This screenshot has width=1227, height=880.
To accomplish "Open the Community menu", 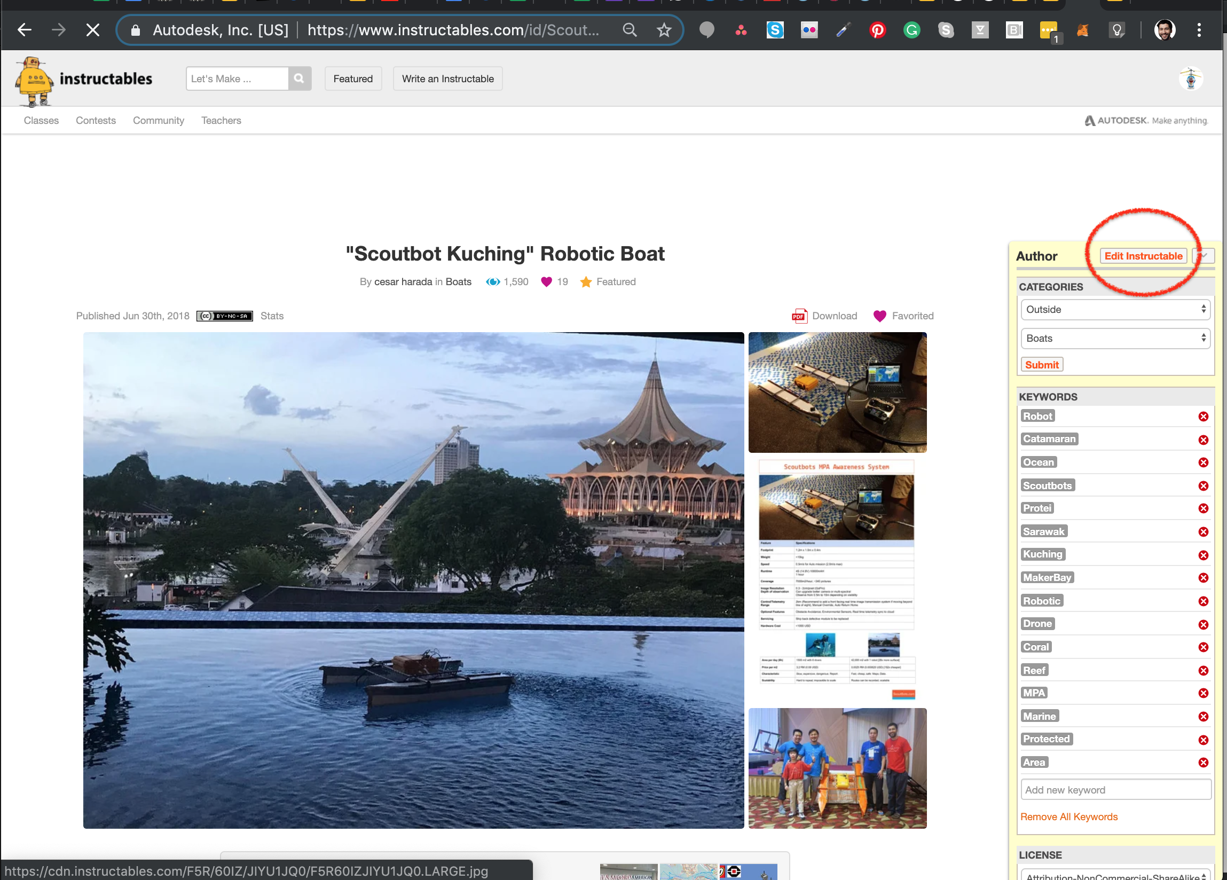I will [x=159, y=120].
